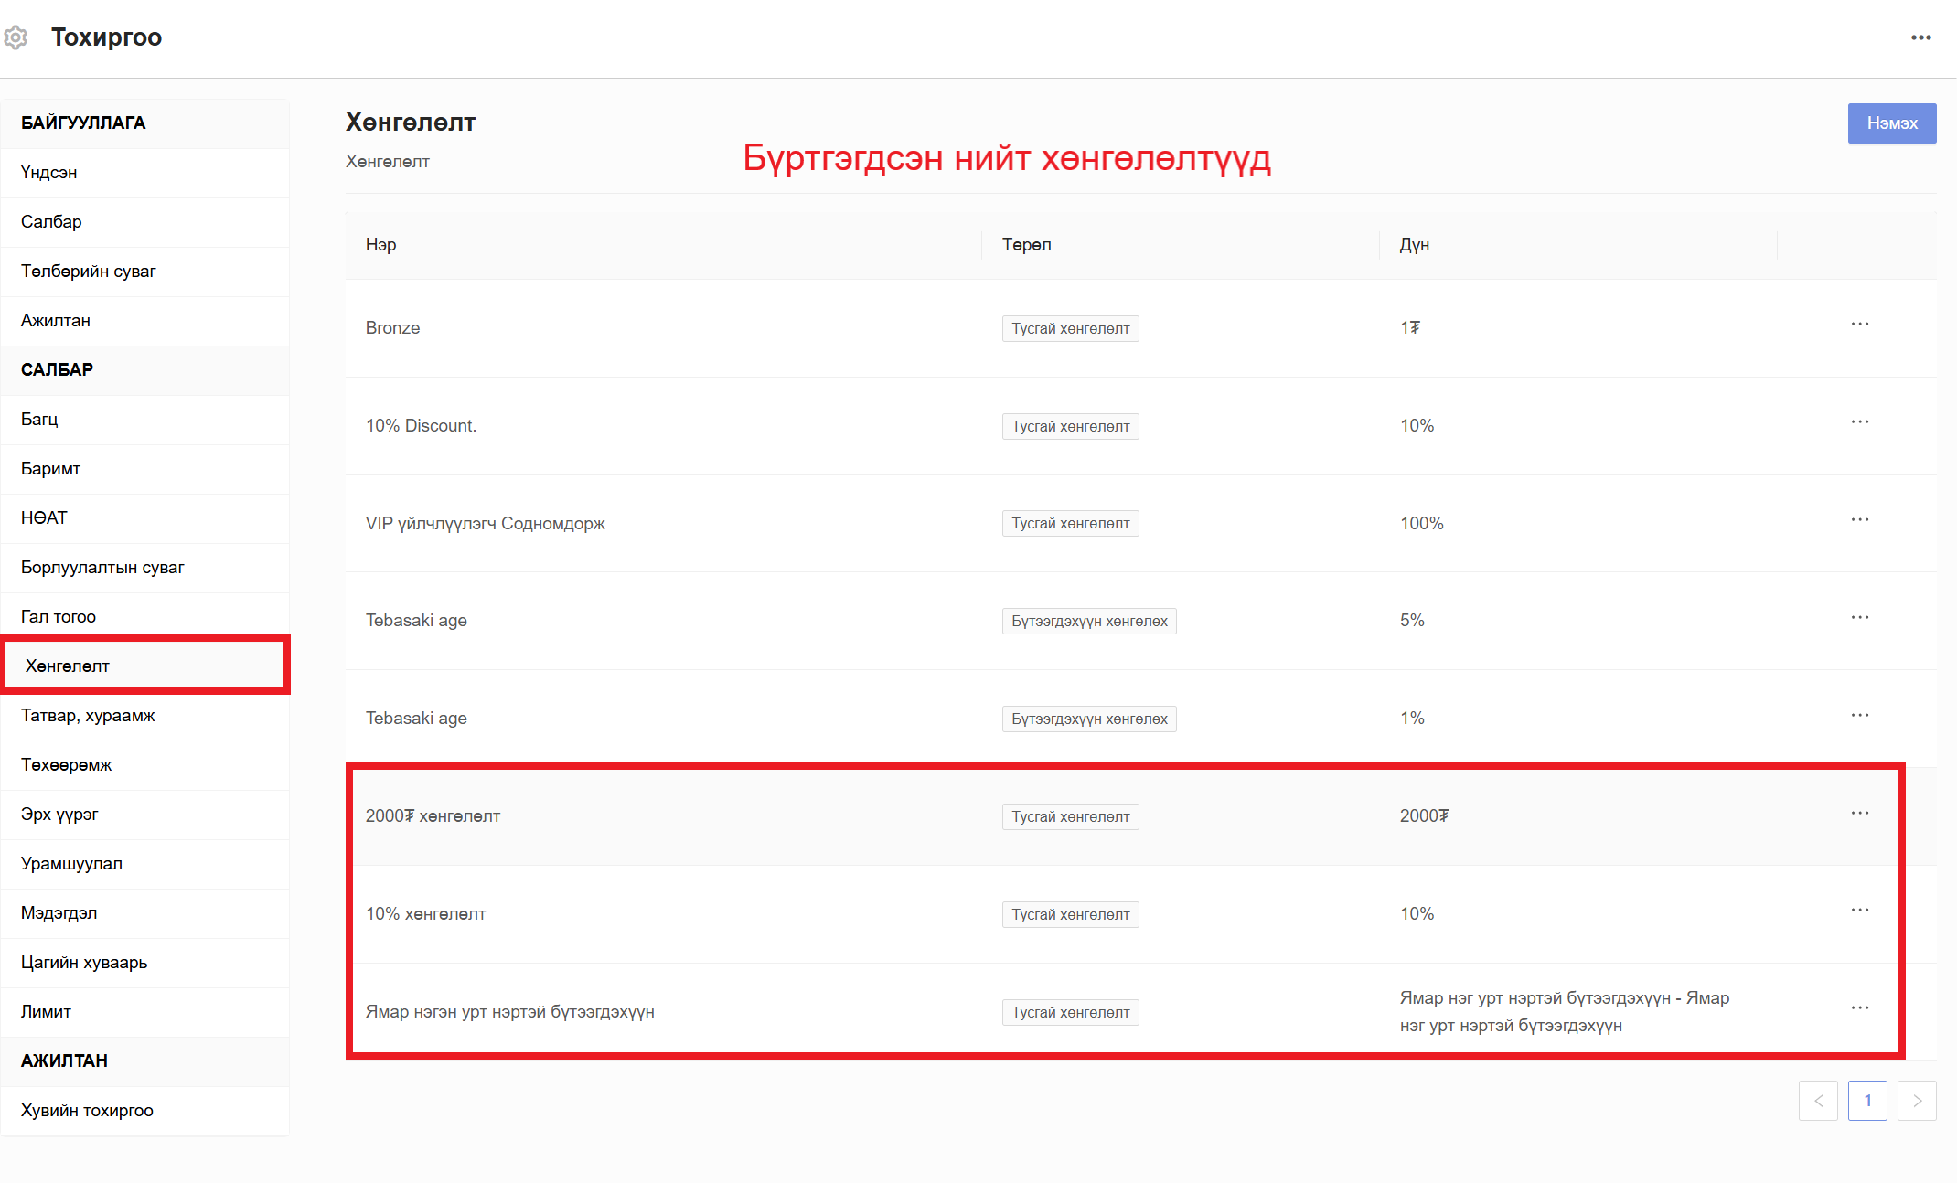This screenshot has width=1957, height=1183.
Task: Open actions menu for 2000₮ хөнгөлөлт row
Action: [1859, 814]
